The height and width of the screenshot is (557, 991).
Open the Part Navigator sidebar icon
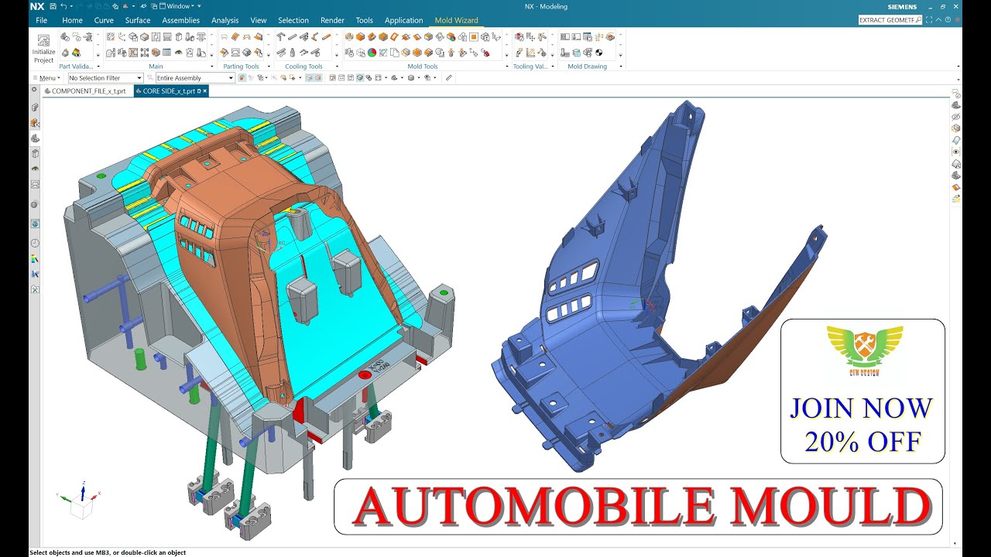(35, 138)
